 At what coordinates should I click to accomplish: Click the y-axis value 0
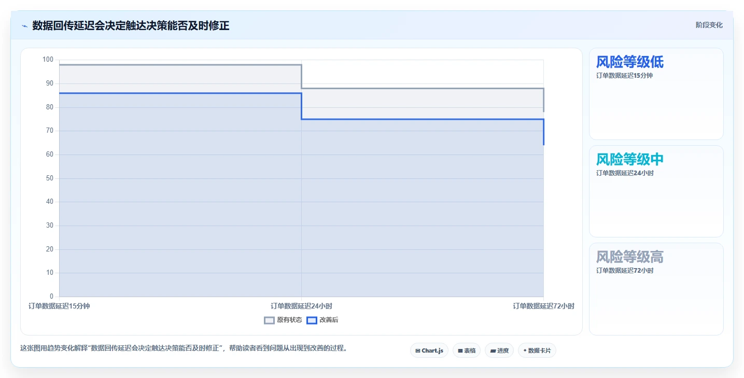[51, 297]
